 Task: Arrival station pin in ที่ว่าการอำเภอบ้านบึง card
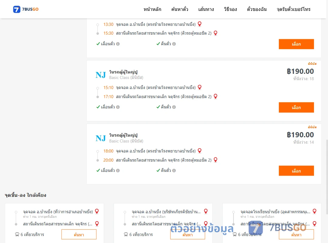97,224
